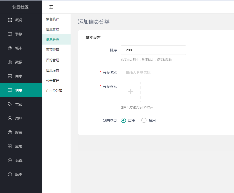Go to 信息管理 submenu item

(53, 29)
